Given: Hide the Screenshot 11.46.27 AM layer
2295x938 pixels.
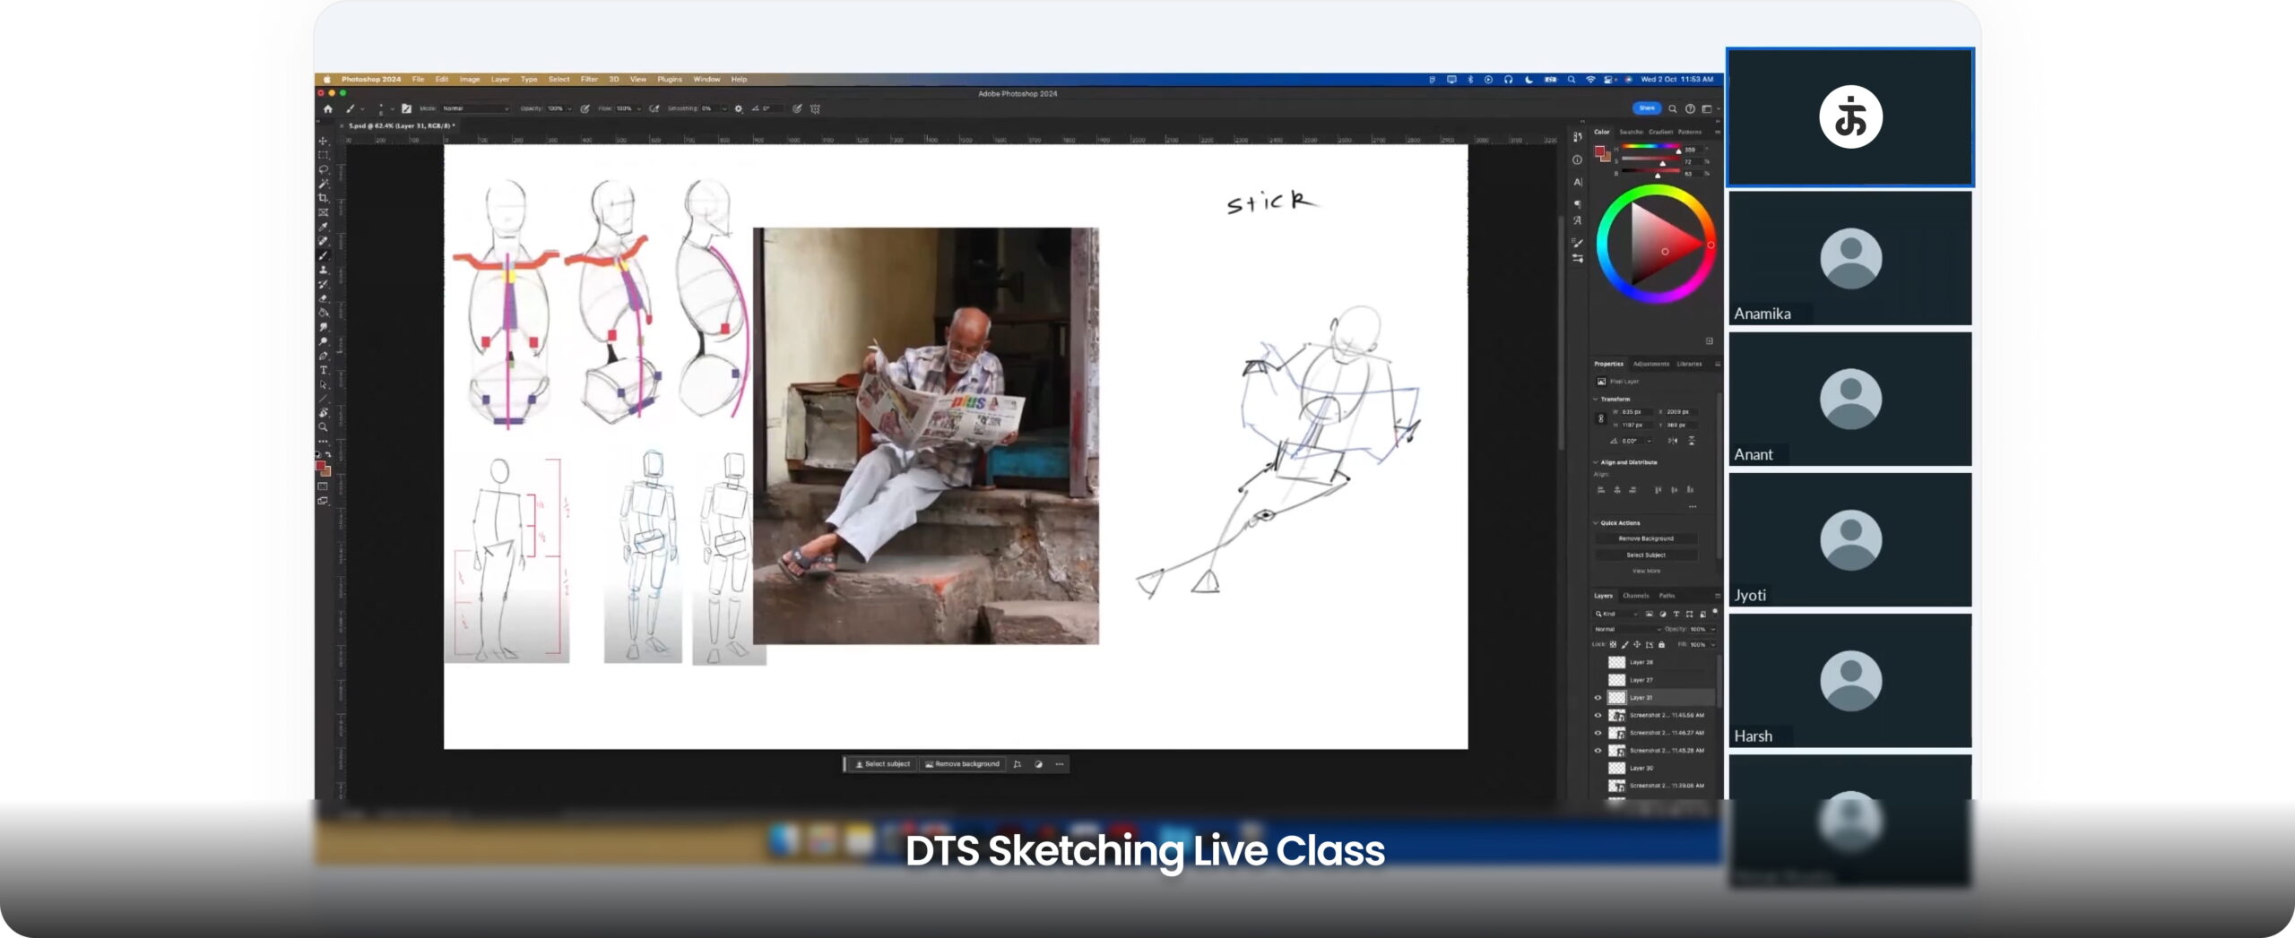Looking at the screenshot, I should (1598, 733).
